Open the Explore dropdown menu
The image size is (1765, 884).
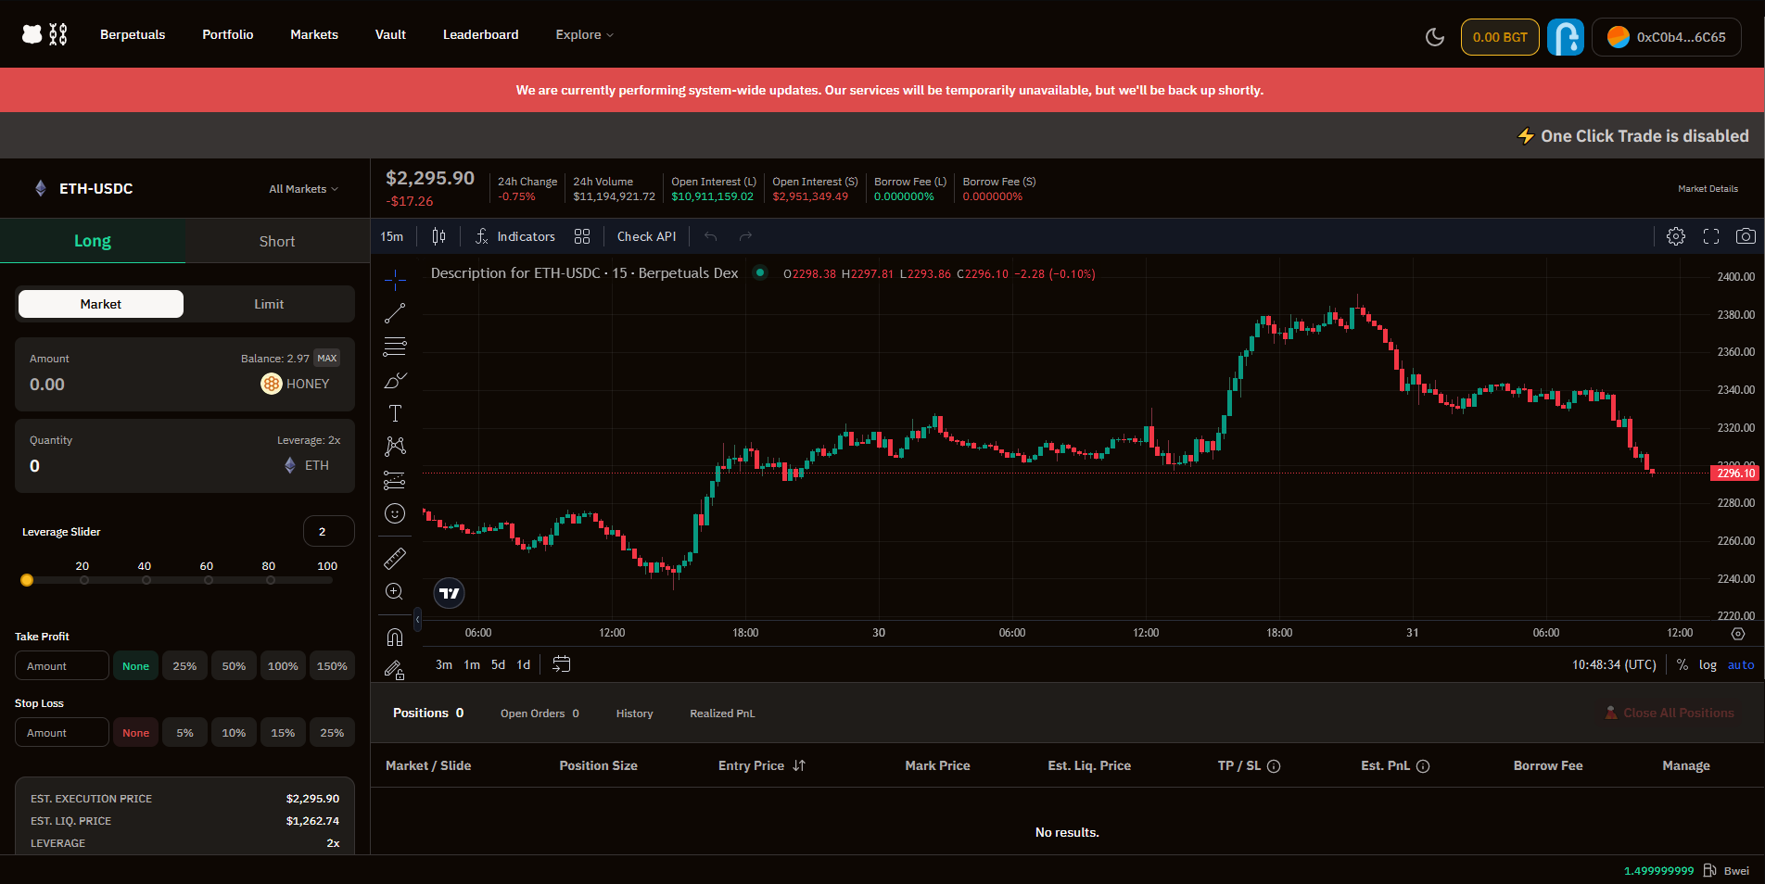[584, 34]
